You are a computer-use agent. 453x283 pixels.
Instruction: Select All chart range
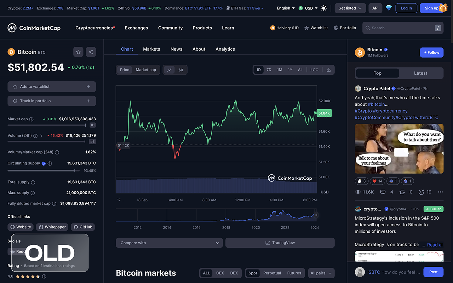pos(300,70)
